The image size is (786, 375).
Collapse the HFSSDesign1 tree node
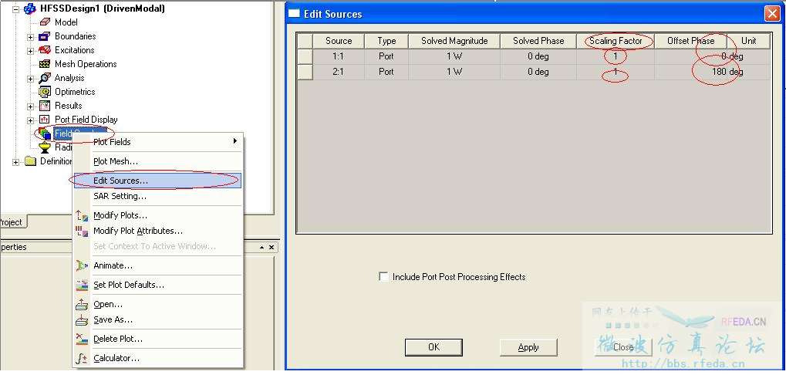pyautogui.click(x=16, y=8)
